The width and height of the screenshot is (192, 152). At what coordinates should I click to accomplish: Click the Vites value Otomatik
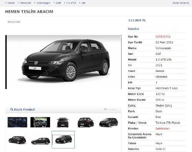click(161, 77)
